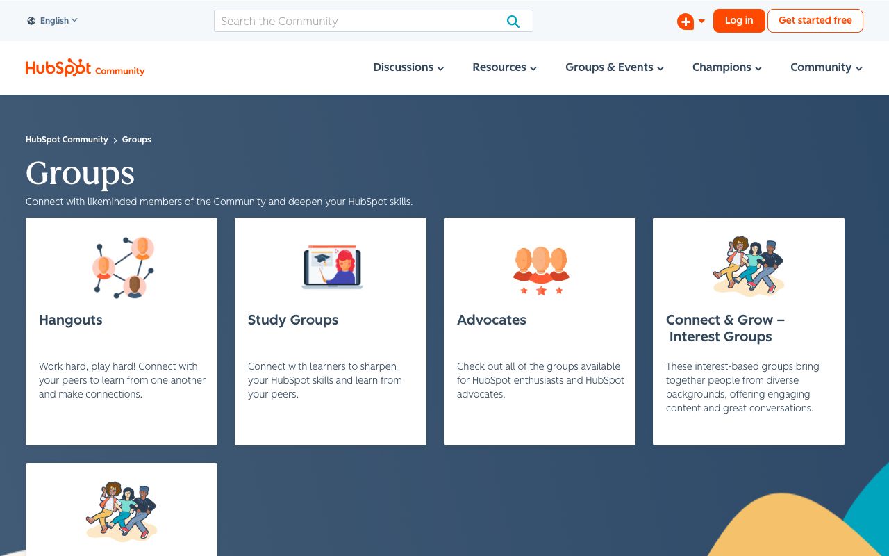Click the Groups breadcrumb link
Screen dimensions: 889x556
[x=136, y=140]
